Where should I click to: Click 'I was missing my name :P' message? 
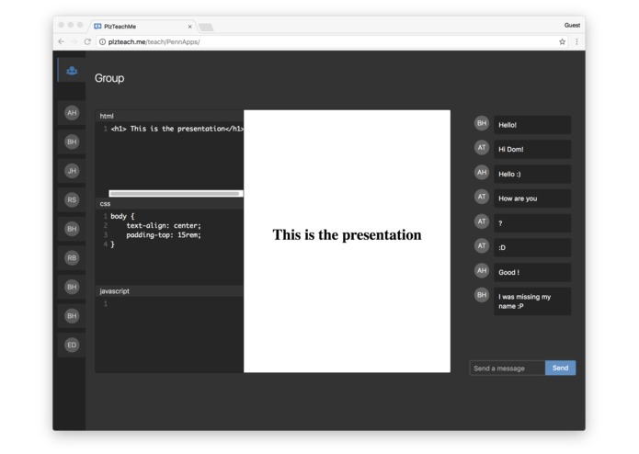pyautogui.click(x=532, y=301)
